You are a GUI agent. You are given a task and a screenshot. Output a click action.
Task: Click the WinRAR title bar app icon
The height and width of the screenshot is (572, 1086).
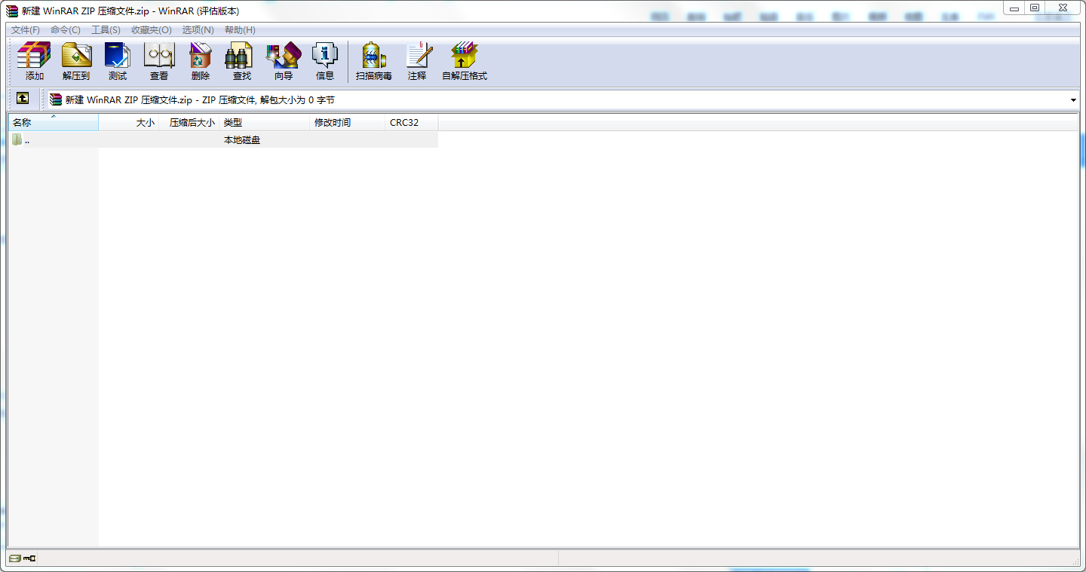pos(12,11)
